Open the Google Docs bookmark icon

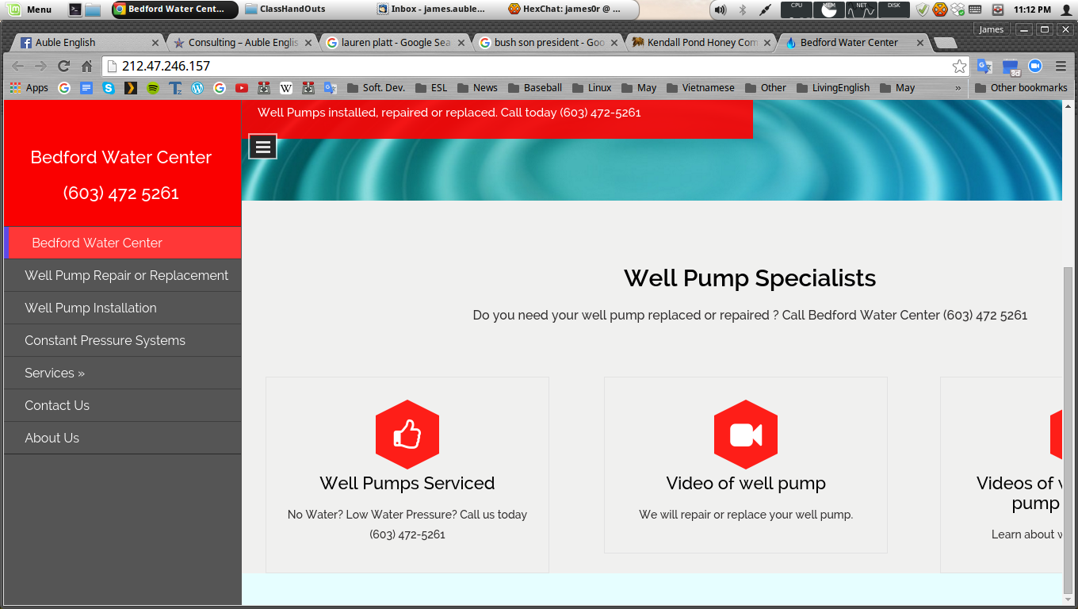click(86, 88)
